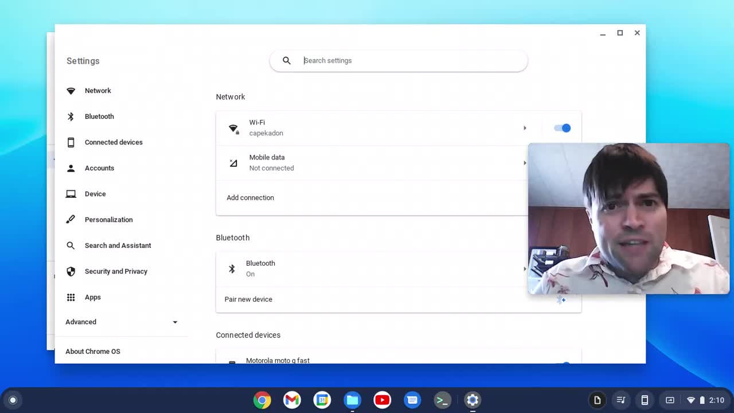Open Personalization settings

tap(108, 220)
